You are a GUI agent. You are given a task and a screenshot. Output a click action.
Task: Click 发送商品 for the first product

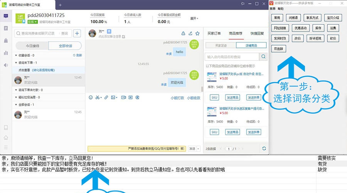pos(232,97)
